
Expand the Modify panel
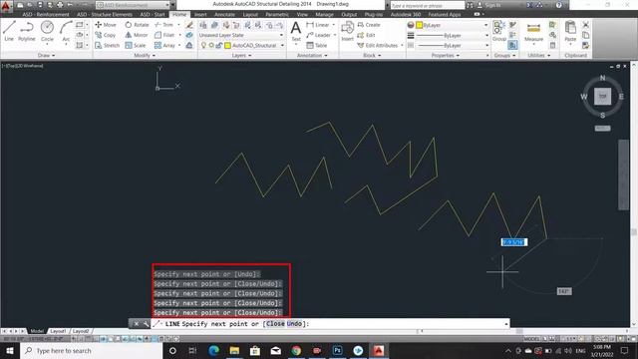(x=145, y=56)
